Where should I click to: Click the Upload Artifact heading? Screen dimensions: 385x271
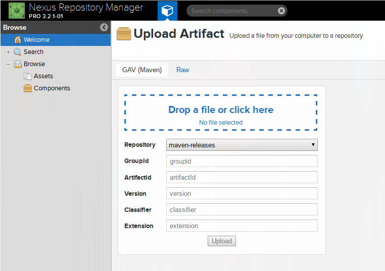pos(179,34)
